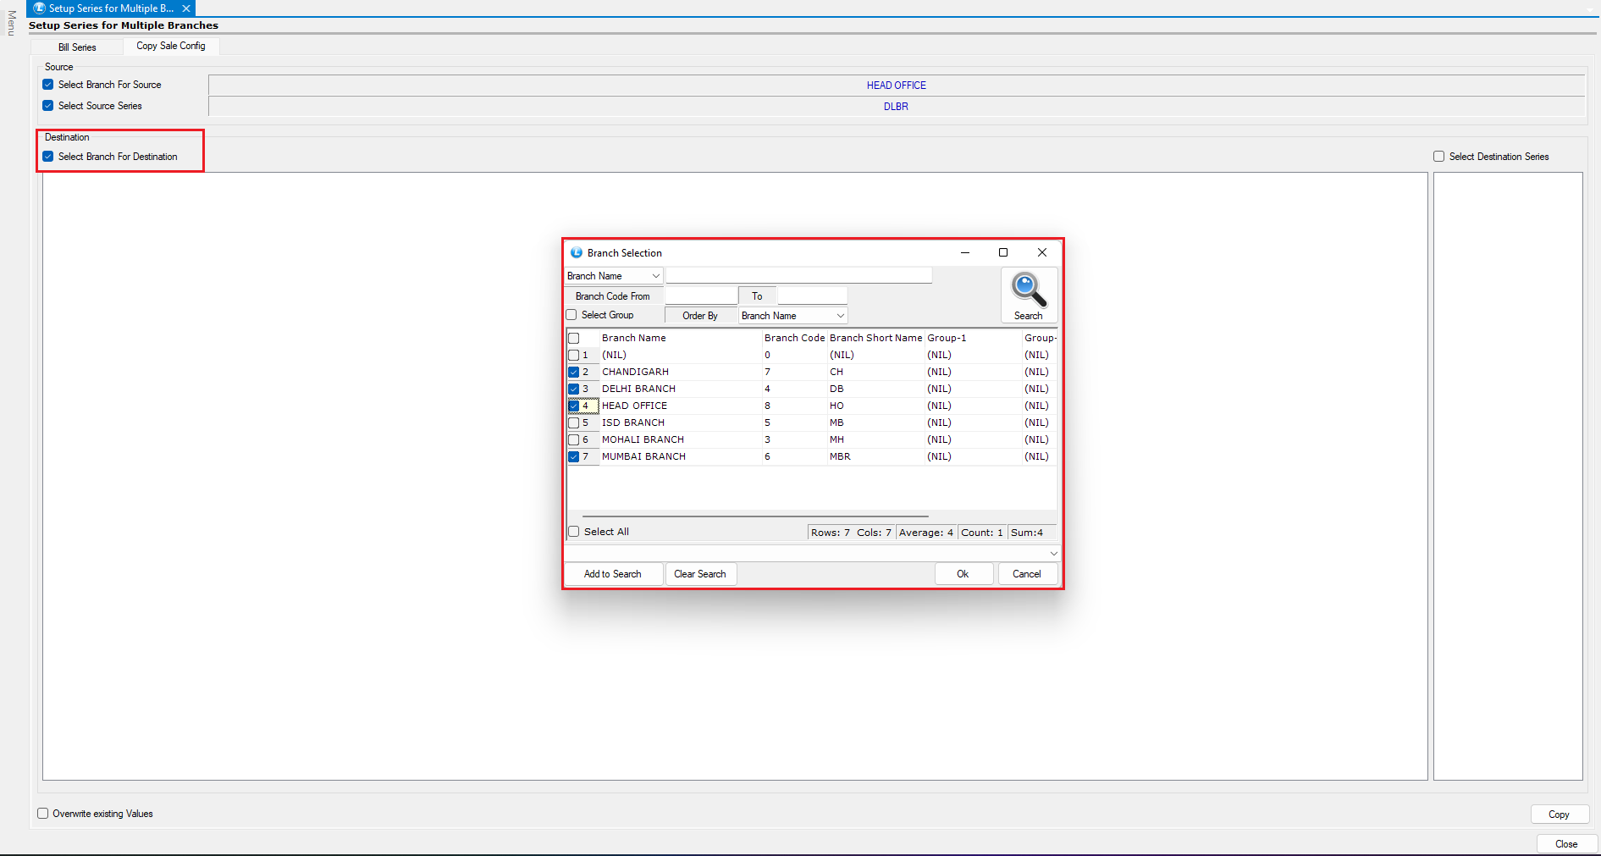The image size is (1601, 856).
Task: Check the ISD BRANCH row checkbox
Action: [x=574, y=422]
